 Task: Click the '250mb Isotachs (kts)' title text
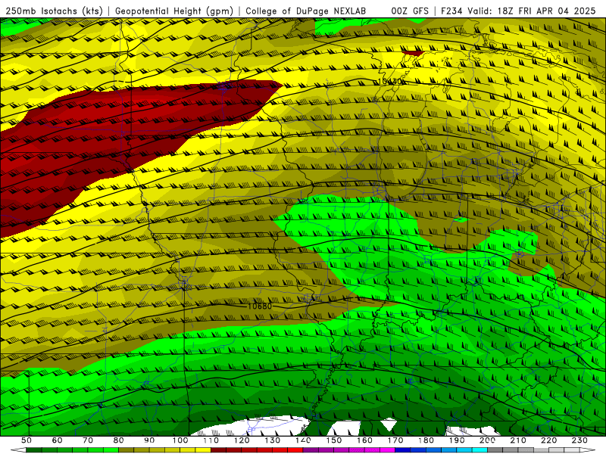[54, 11]
